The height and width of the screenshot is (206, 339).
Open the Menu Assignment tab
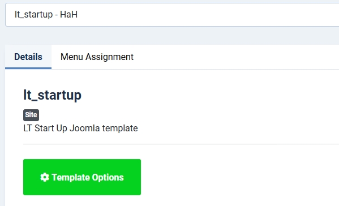click(97, 57)
